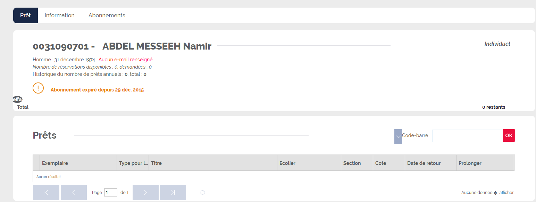Screen dimensions: 536x202
Task: Sort by Date de retour column
Action: 430,163
